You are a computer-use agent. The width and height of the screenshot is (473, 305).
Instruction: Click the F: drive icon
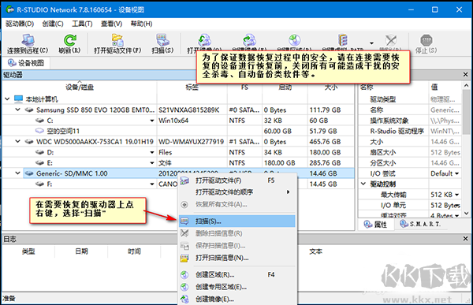pyautogui.click(x=40, y=184)
